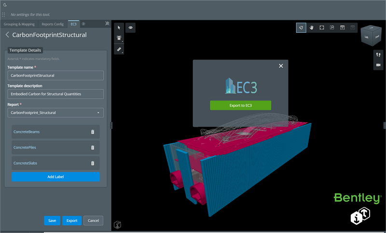Edit the Template name field

(55, 76)
